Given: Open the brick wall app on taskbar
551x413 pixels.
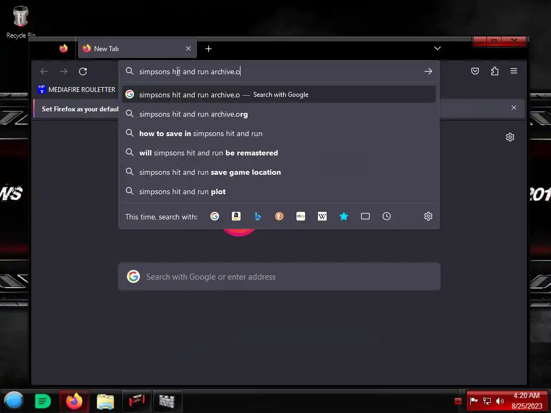Looking at the screenshot, I should pyautogui.click(x=167, y=401).
